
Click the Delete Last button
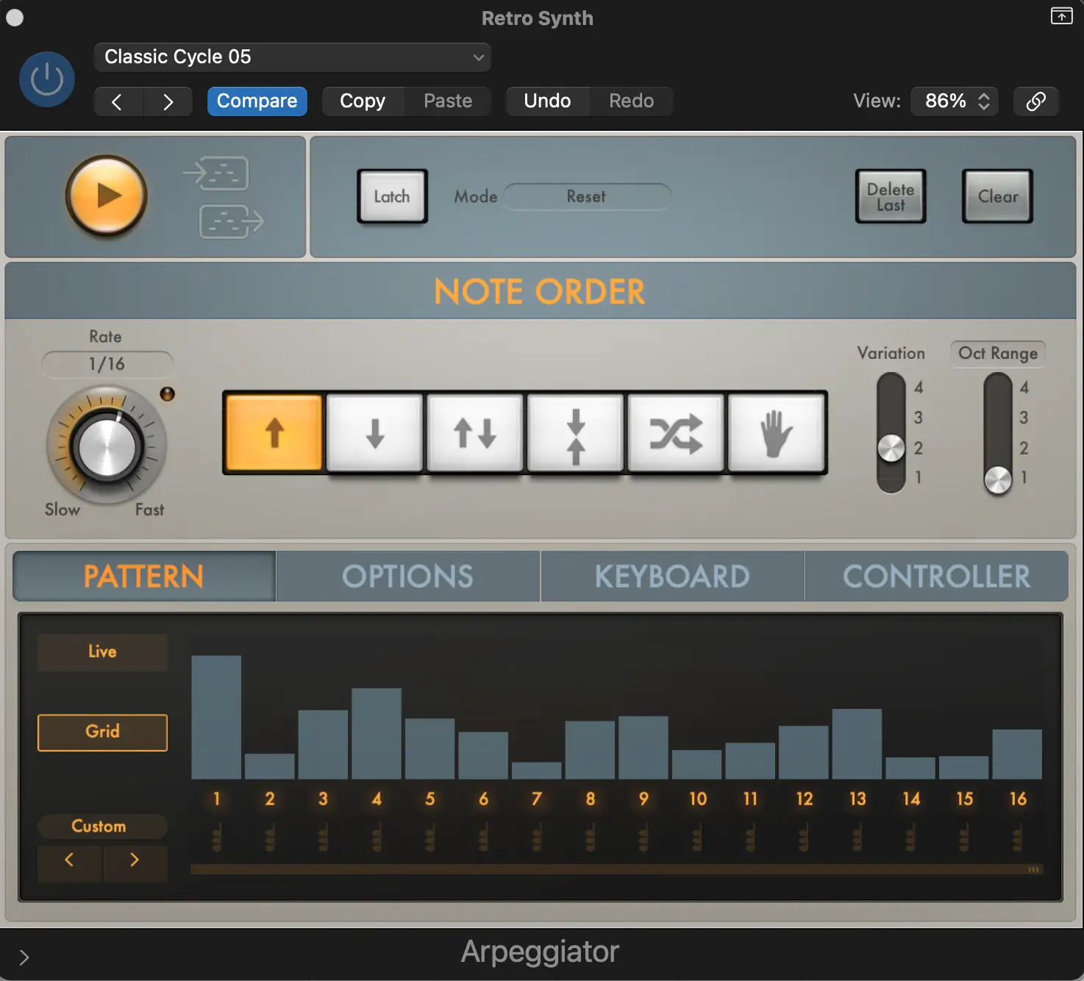pos(890,196)
